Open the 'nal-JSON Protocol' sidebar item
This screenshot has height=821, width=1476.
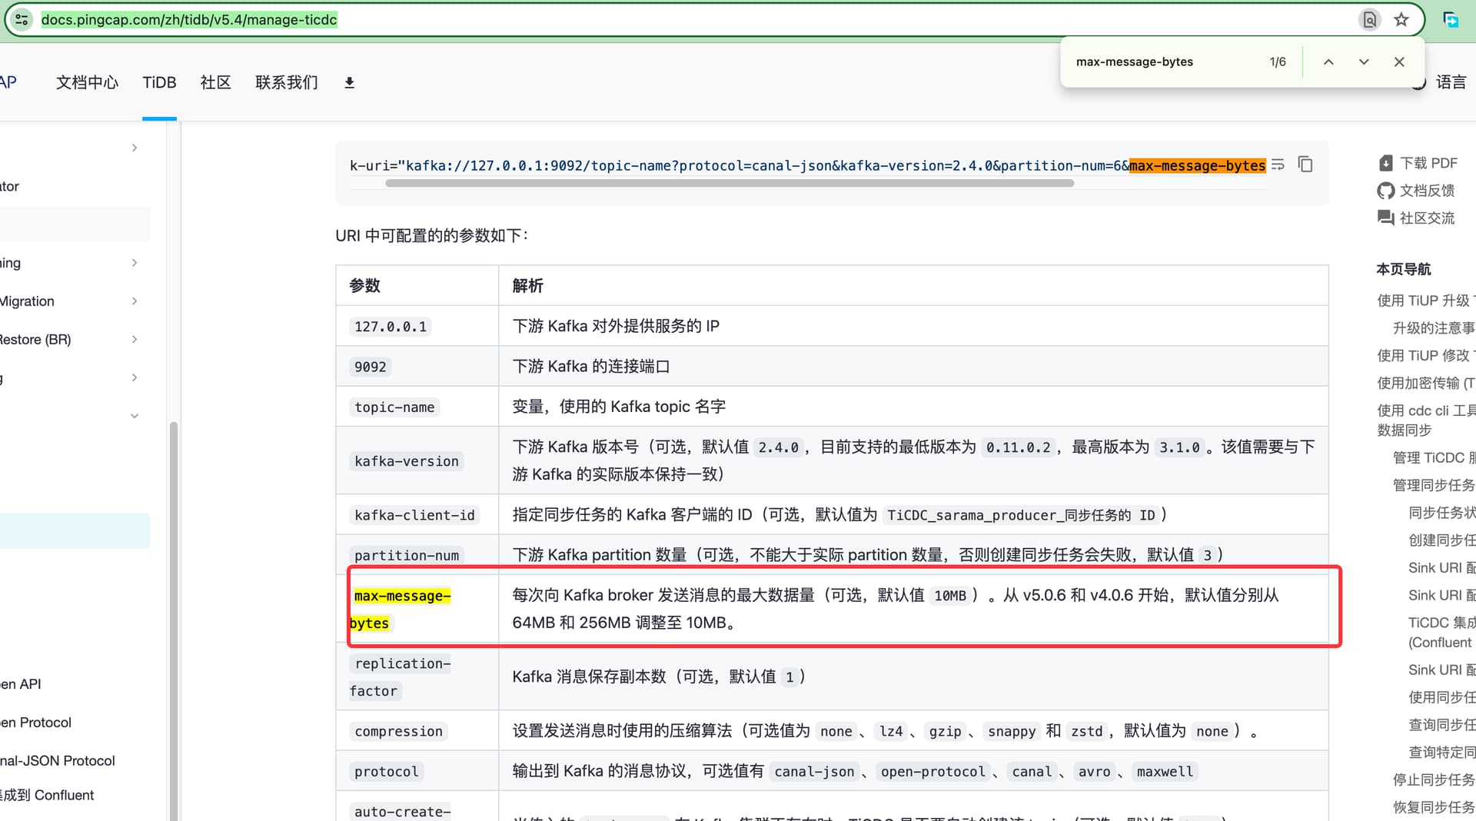(x=58, y=761)
